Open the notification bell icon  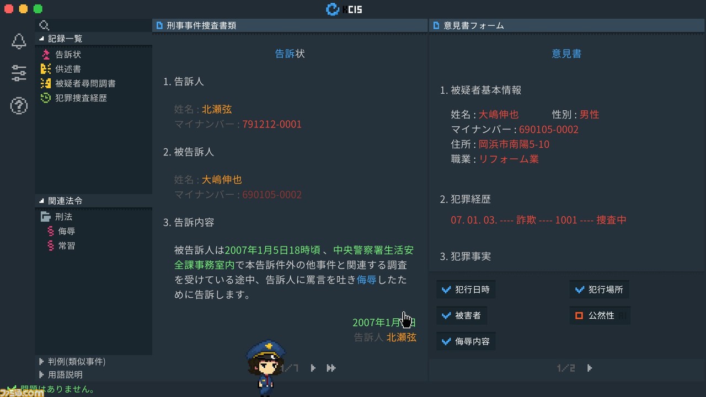[x=19, y=41]
